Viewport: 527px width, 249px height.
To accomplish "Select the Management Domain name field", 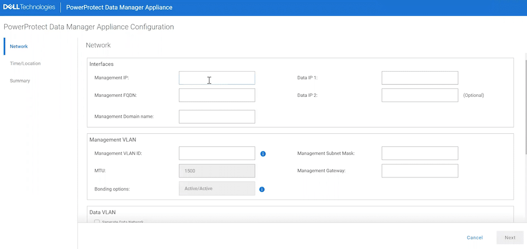I will [x=217, y=117].
